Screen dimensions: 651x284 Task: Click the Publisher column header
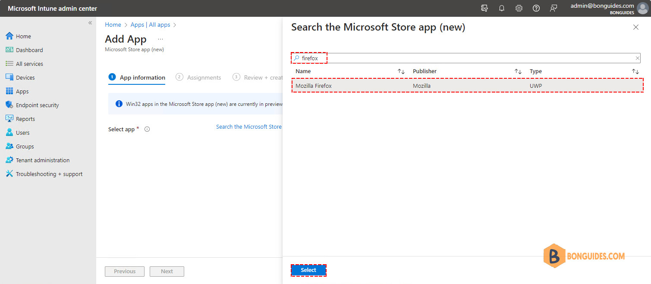[x=425, y=71]
